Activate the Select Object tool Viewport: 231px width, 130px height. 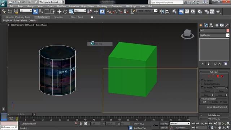(x=35, y=12)
